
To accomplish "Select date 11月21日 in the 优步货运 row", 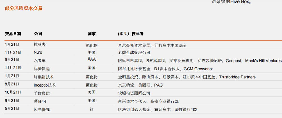I will (13, 68).
